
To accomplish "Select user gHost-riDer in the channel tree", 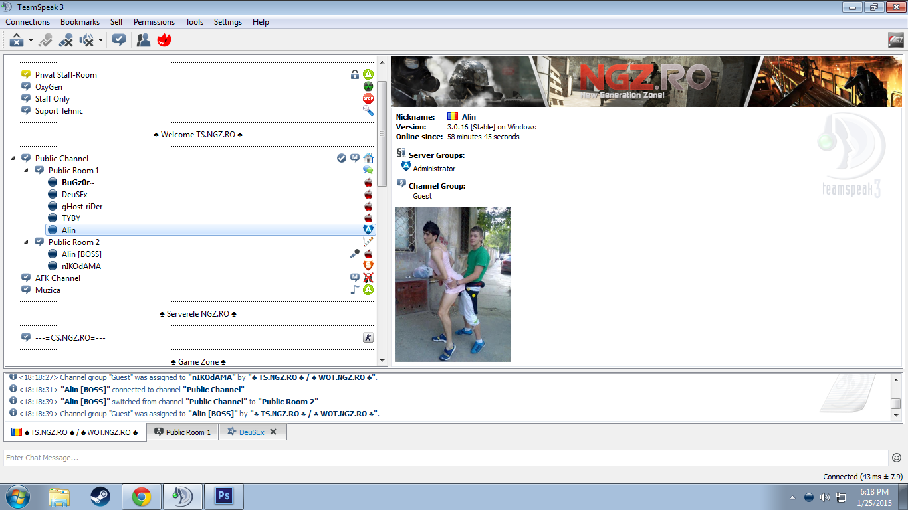I will [x=82, y=207].
